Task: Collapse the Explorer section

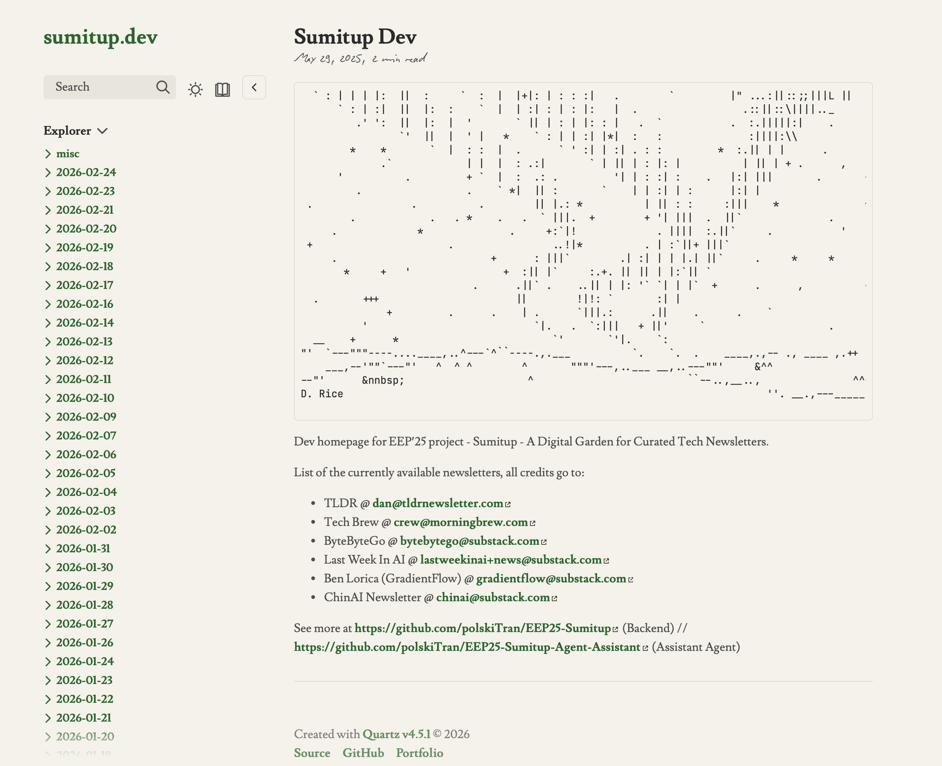Action: click(103, 131)
